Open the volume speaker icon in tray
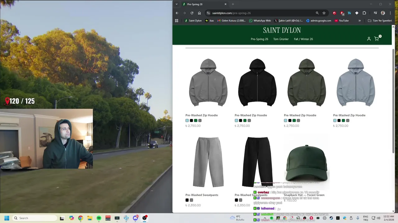This screenshot has height=223, width=398. 378,218
